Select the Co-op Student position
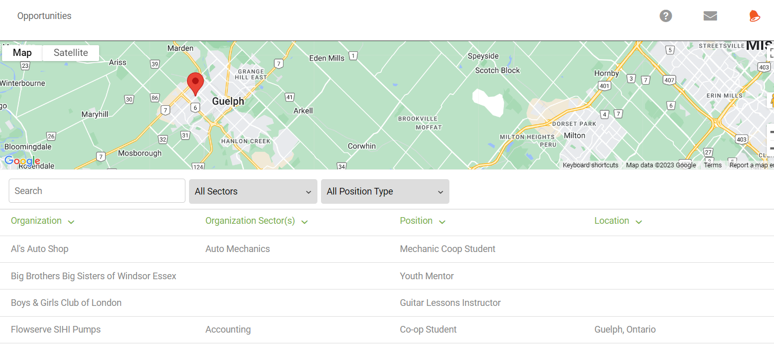Viewport: 774px width, 348px height. (x=428, y=330)
